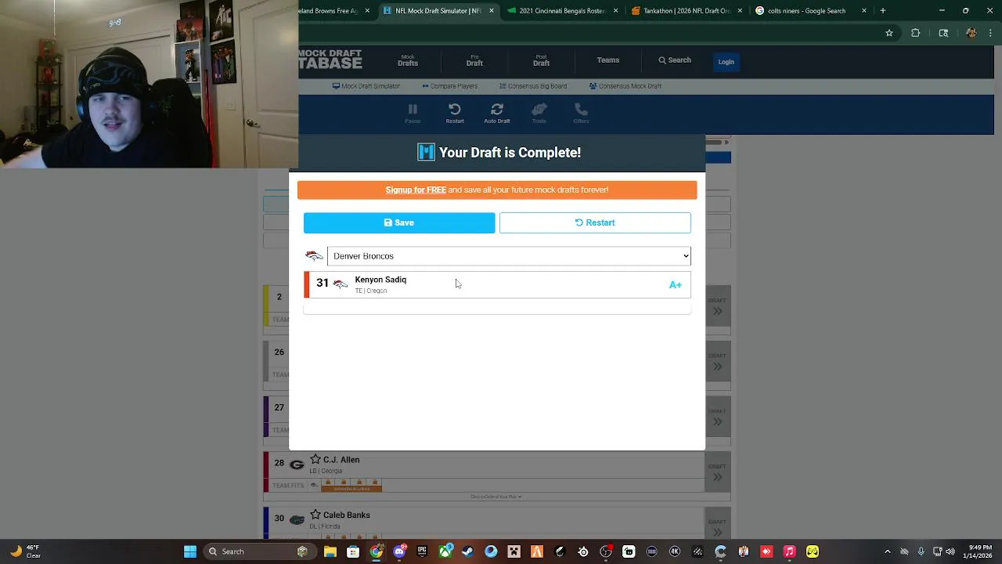Open the team selector dropdown Denver Broncos

tap(509, 256)
